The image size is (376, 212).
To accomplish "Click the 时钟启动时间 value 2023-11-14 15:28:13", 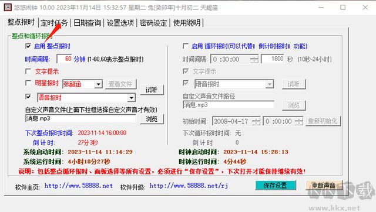I will pyautogui.click(x=256, y=152).
